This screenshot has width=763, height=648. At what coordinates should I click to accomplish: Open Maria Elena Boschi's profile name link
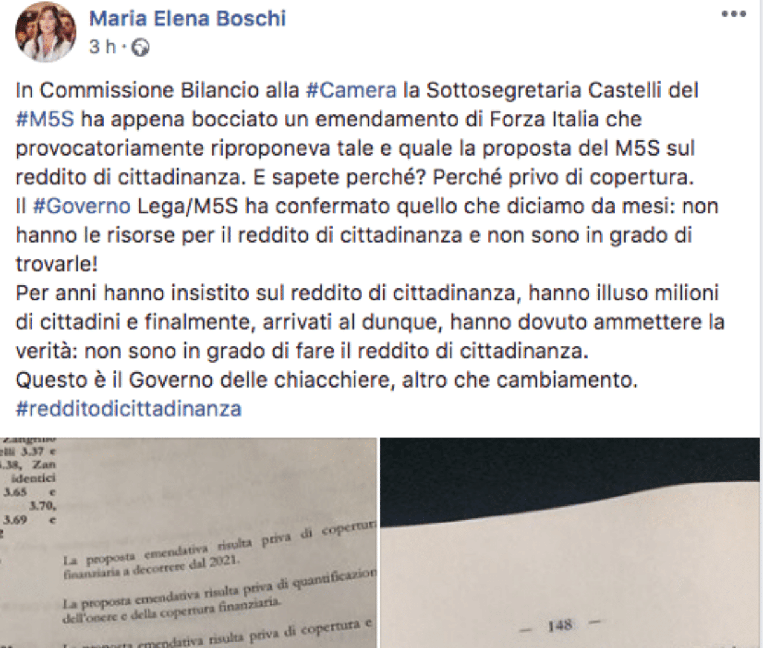pyautogui.click(x=188, y=18)
